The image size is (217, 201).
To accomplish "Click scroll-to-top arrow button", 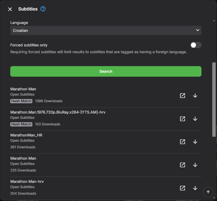I will [x=208, y=192].
